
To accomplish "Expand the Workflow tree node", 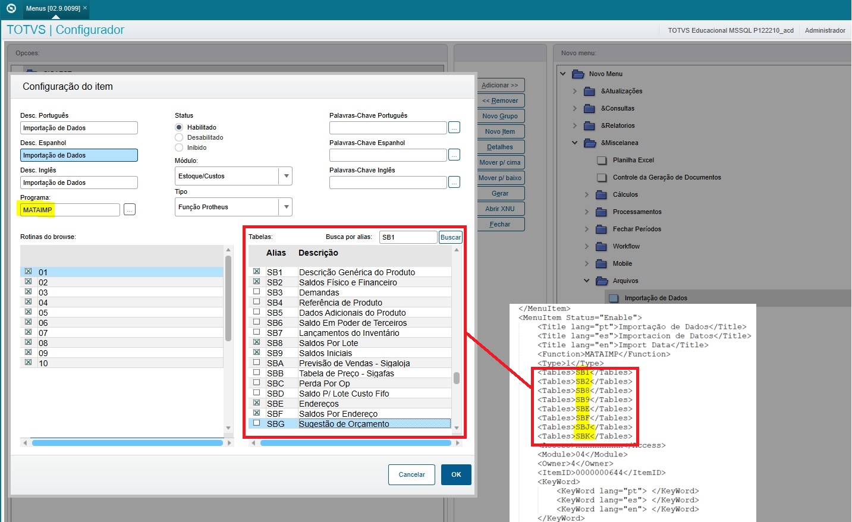I will tap(586, 246).
